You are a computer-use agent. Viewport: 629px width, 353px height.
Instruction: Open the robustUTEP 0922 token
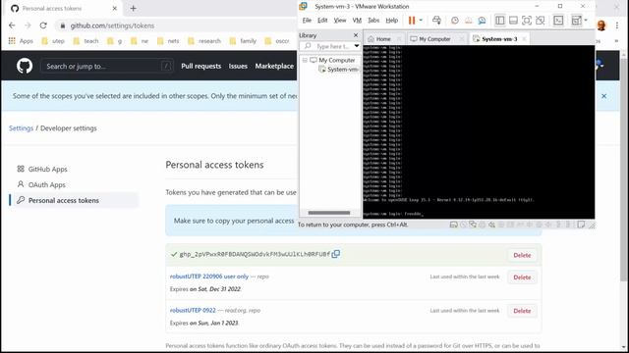click(x=193, y=310)
